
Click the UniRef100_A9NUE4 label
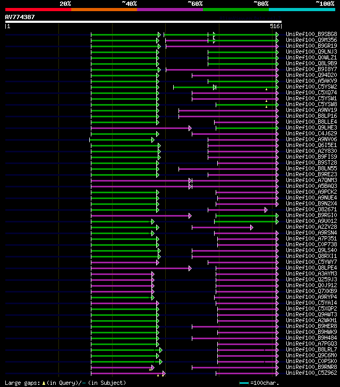coord(311,197)
